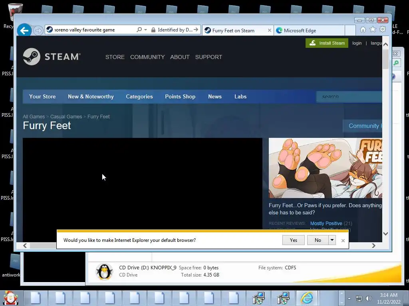This screenshot has width=409, height=306.
Task: Click the Furry Feet breadcrumb link
Action: coord(98,117)
